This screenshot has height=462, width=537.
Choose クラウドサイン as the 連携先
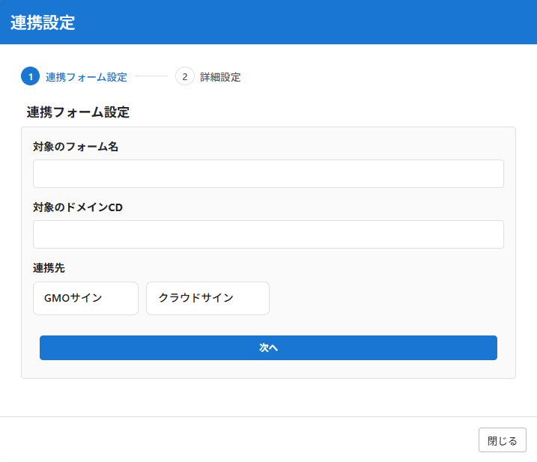pyautogui.click(x=207, y=298)
